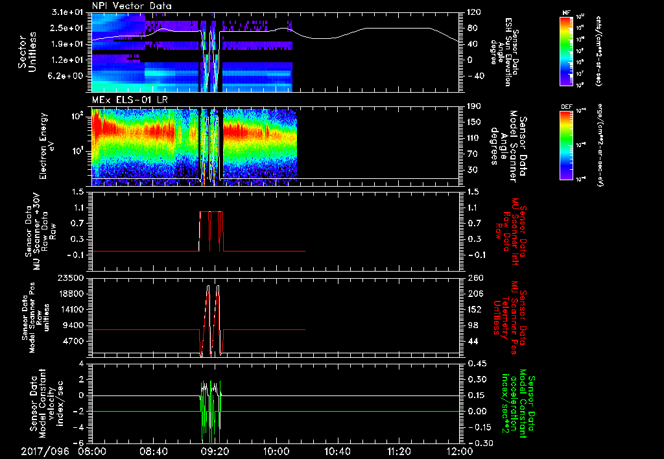
Task: Select the "Model Scanner Pos Raw" axis title
Action: [x=35, y=318]
